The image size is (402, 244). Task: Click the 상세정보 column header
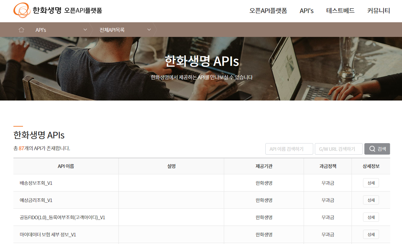click(x=371, y=166)
